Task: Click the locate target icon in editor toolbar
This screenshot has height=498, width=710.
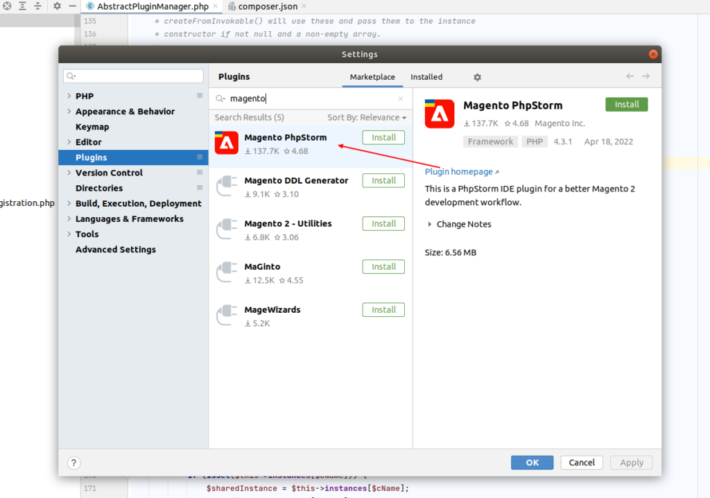Action: (x=7, y=6)
